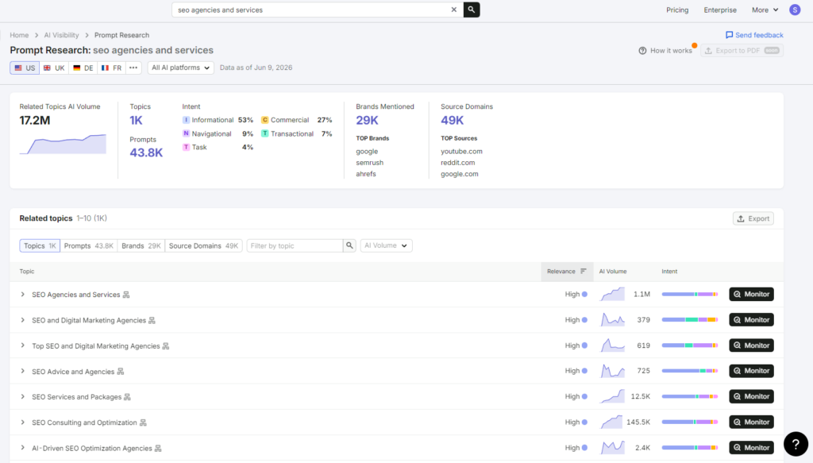
Task: Click the 29K Brands Mentioned value
Action: 367,120
